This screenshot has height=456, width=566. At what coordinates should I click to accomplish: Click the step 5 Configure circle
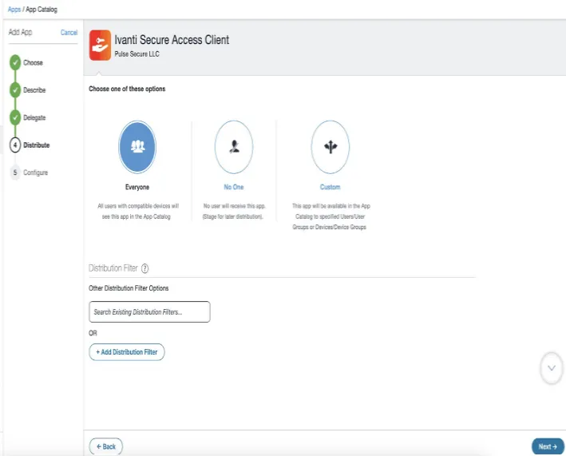pyautogui.click(x=15, y=172)
